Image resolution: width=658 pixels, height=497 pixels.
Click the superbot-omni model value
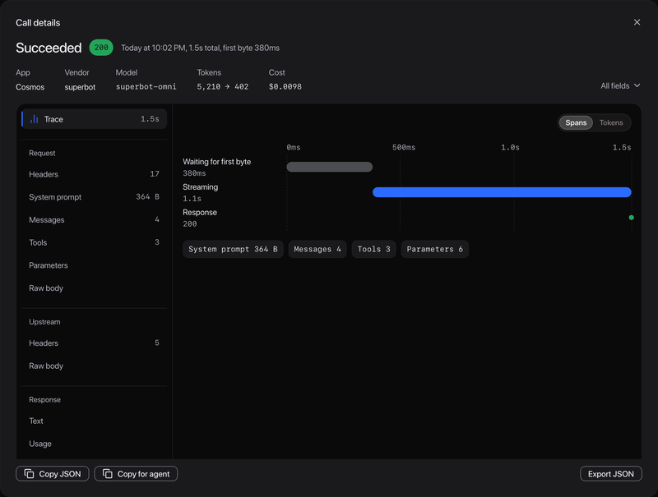pyautogui.click(x=146, y=87)
